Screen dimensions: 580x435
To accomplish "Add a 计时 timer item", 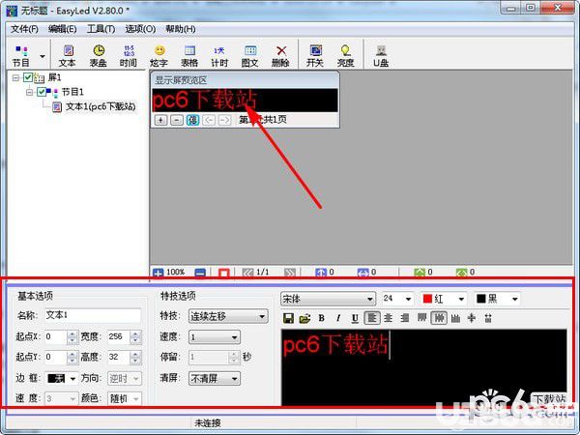I will pyautogui.click(x=219, y=56).
